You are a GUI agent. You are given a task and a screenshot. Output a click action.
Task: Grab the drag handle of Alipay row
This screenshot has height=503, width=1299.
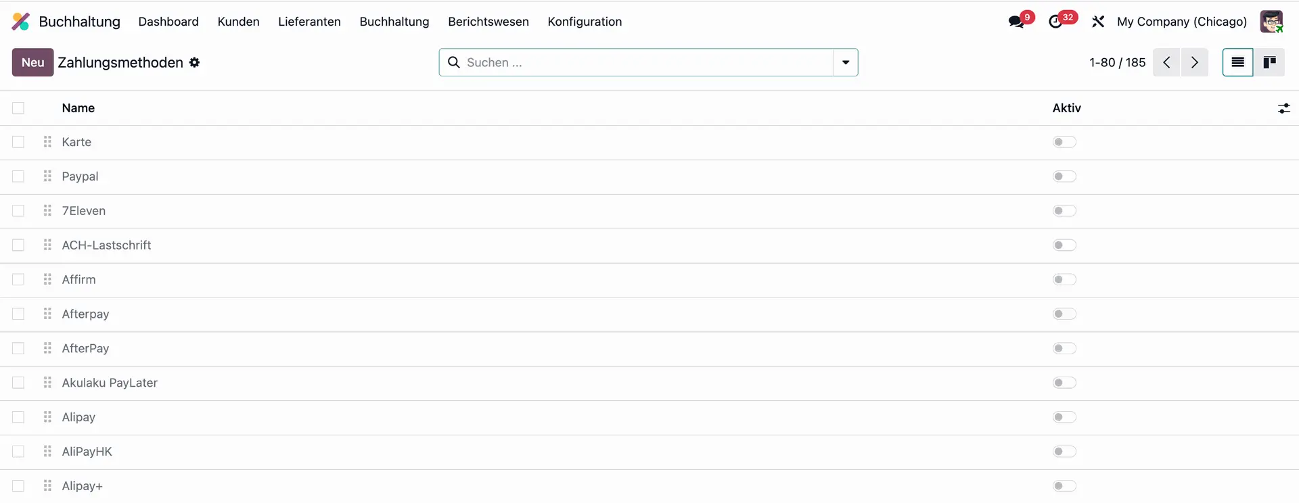pos(47,417)
